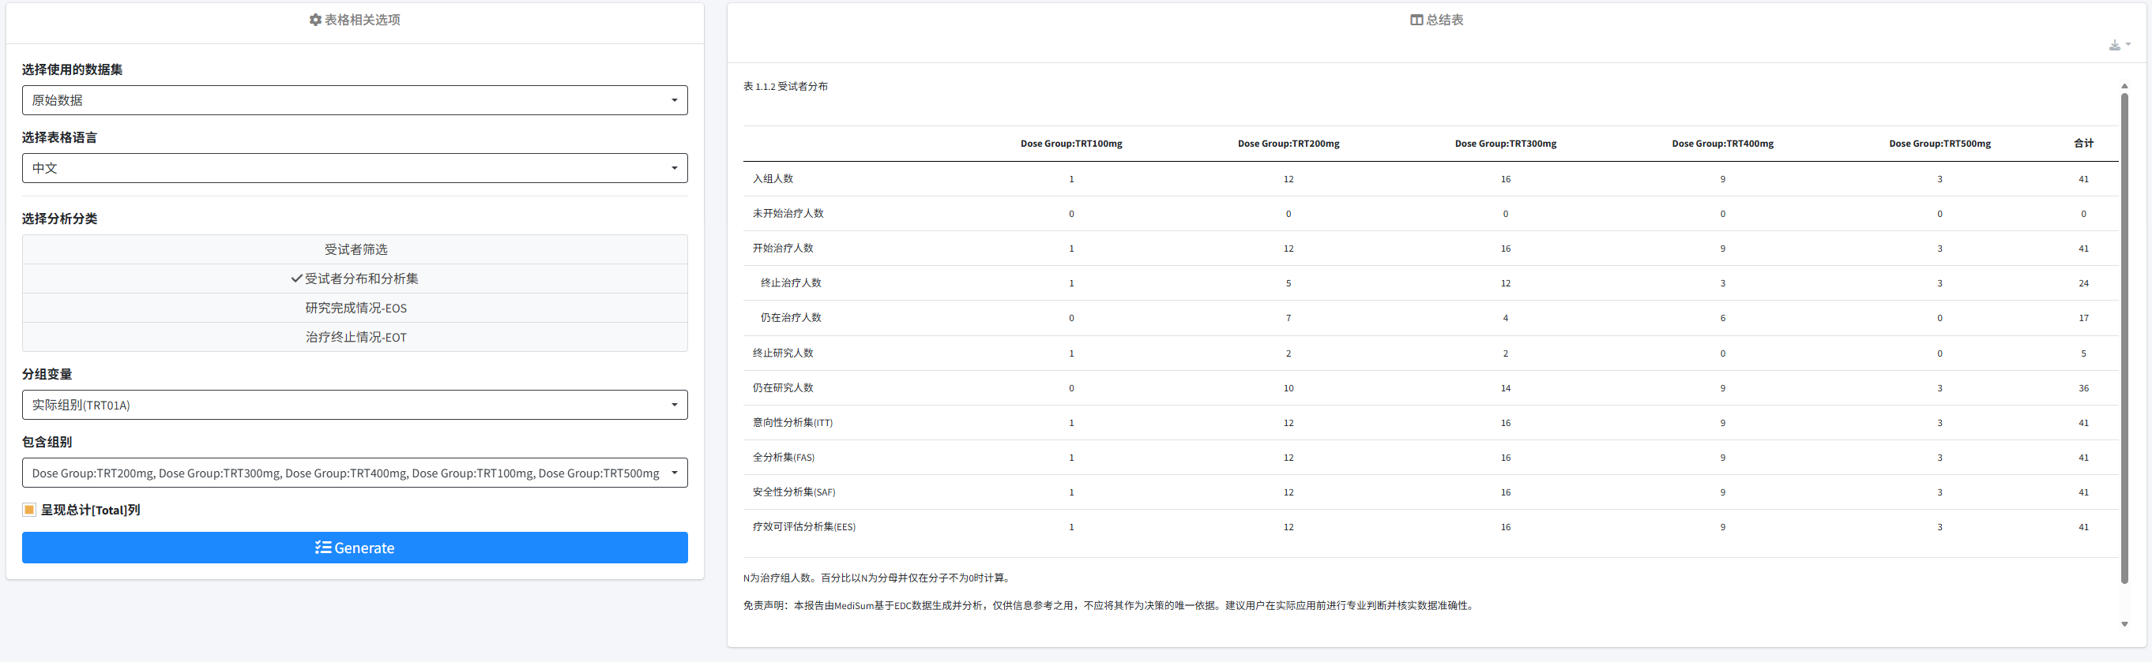Click the summary table vertical scrollbar
The image size is (2152, 662).
pyautogui.click(x=2124, y=334)
